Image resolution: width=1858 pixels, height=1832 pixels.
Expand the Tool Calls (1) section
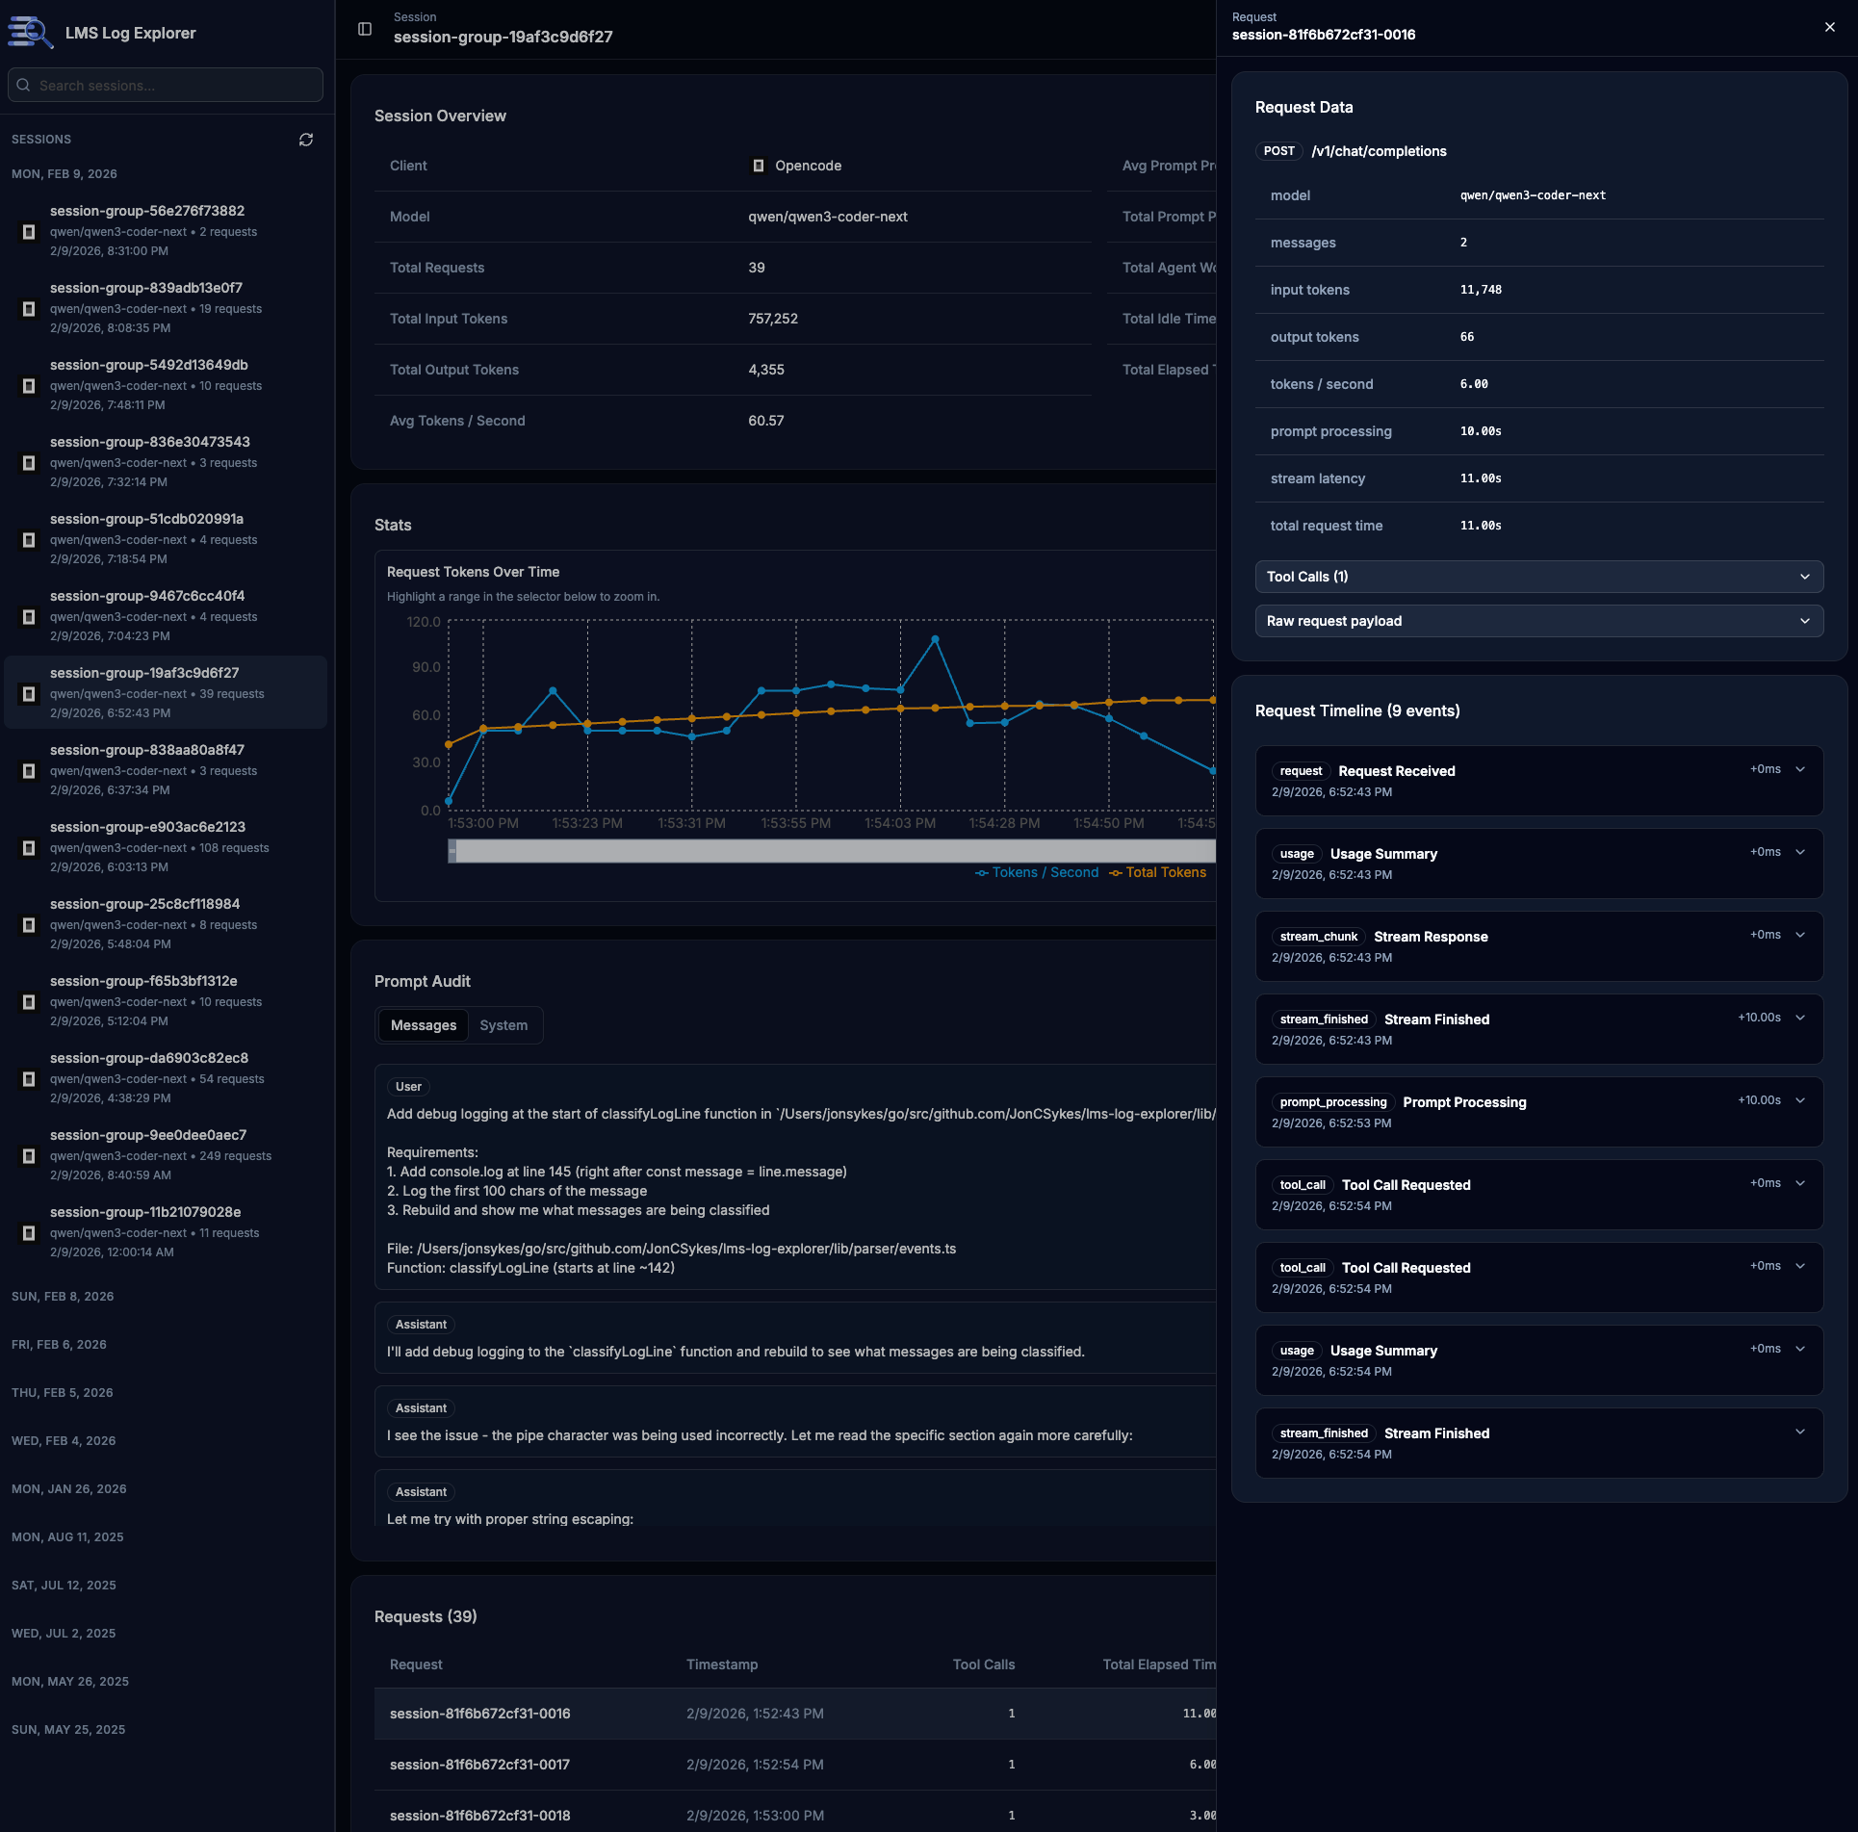point(1537,576)
